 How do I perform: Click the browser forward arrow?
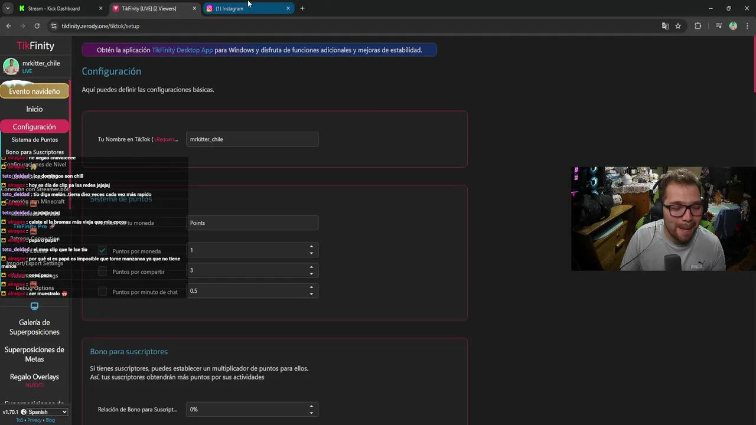23,26
